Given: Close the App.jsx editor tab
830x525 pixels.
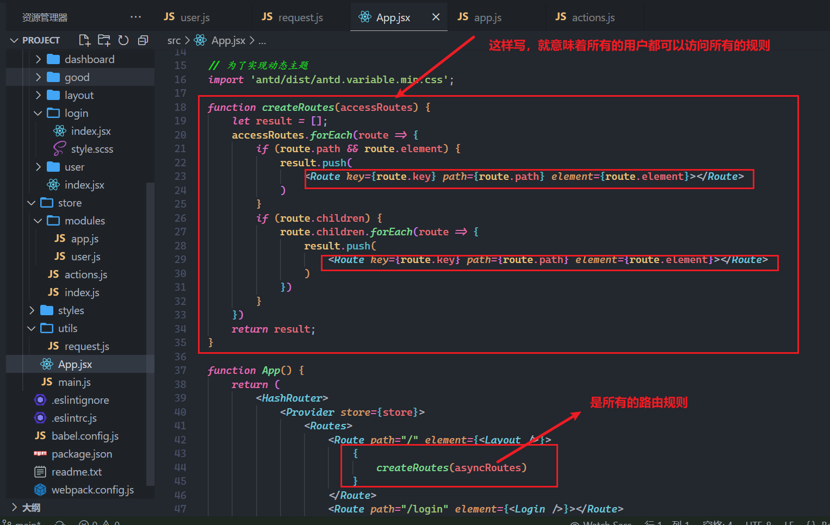Looking at the screenshot, I should [436, 17].
